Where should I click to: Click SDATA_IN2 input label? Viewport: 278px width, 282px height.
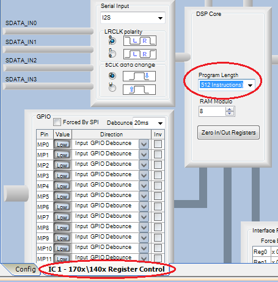click(x=21, y=61)
